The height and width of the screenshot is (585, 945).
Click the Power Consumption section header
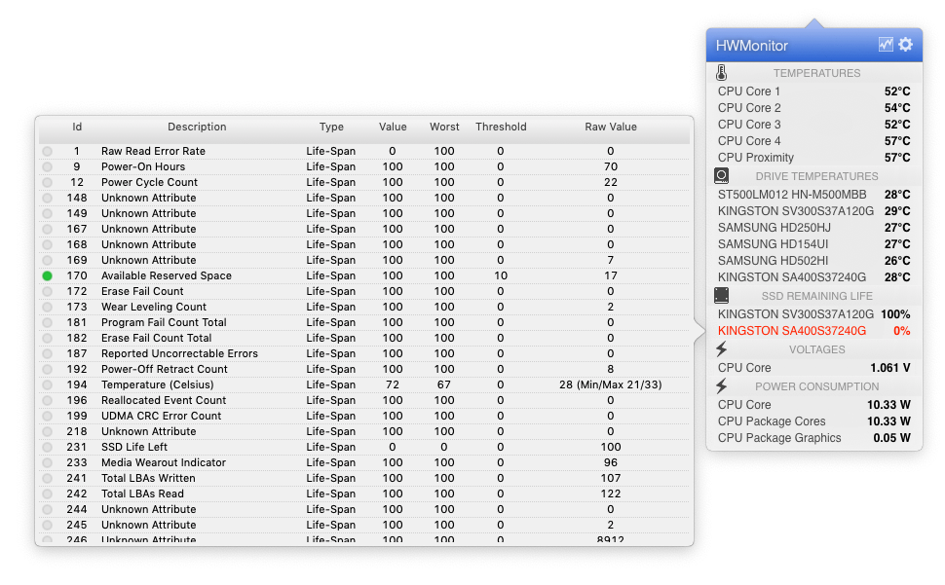pos(816,386)
